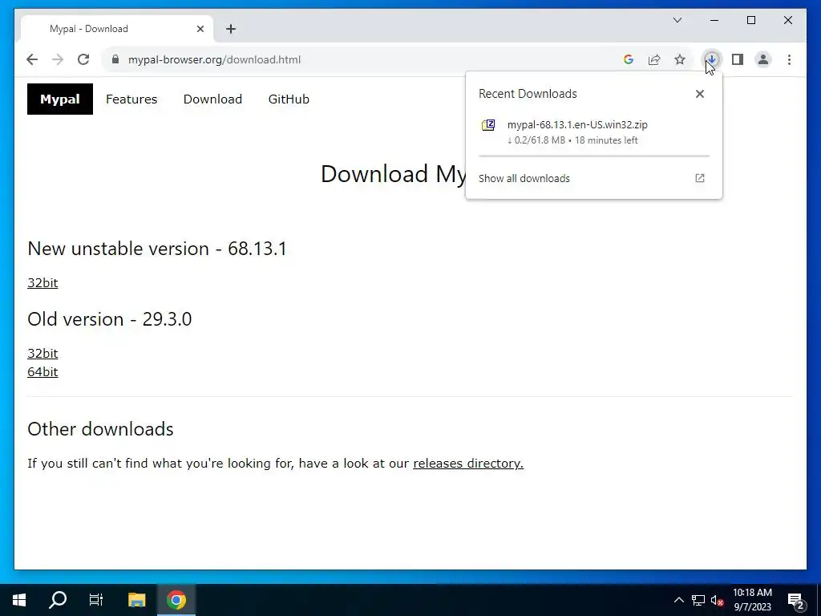Open the Chrome profile menu
The height and width of the screenshot is (616, 821).
tap(763, 59)
